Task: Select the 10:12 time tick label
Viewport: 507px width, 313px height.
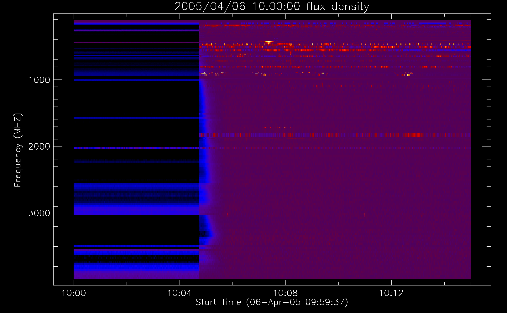Action: tap(391, 293)
